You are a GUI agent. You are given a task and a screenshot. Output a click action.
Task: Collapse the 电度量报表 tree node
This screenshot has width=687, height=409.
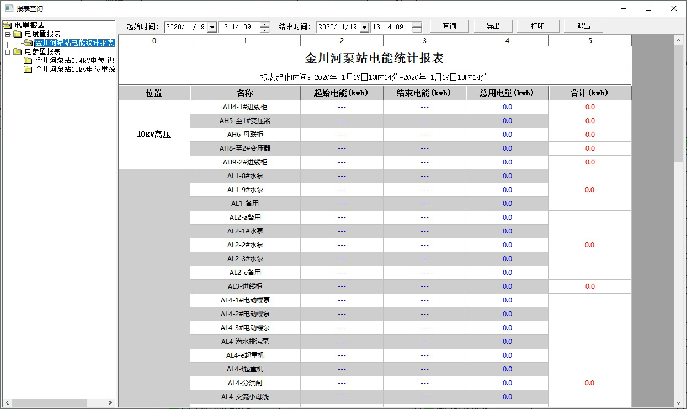coord(7,34)
